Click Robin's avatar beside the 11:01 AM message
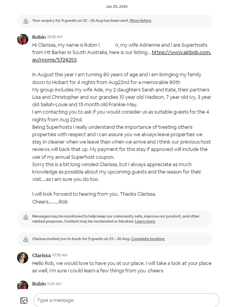Image resolution: width=234 pixels, height=307 pixels. 23,285
